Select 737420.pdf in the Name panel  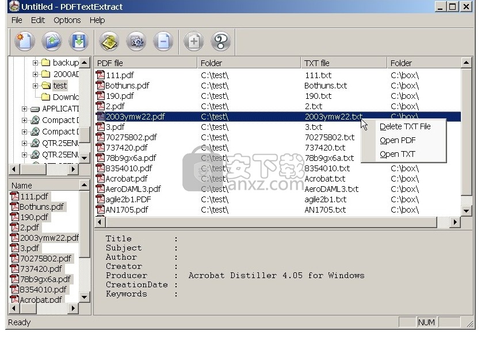[x=41, y=268]
